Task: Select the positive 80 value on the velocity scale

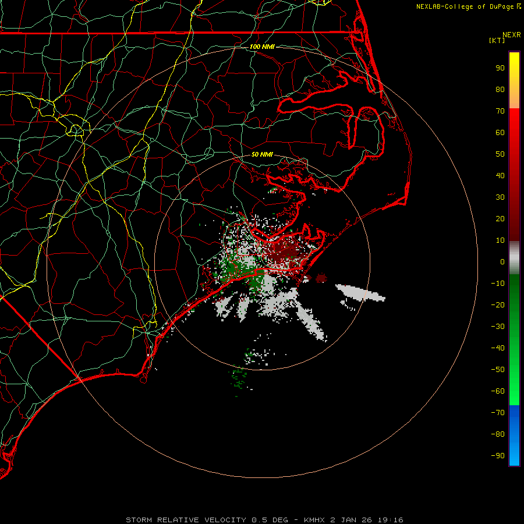Action: 500,89
